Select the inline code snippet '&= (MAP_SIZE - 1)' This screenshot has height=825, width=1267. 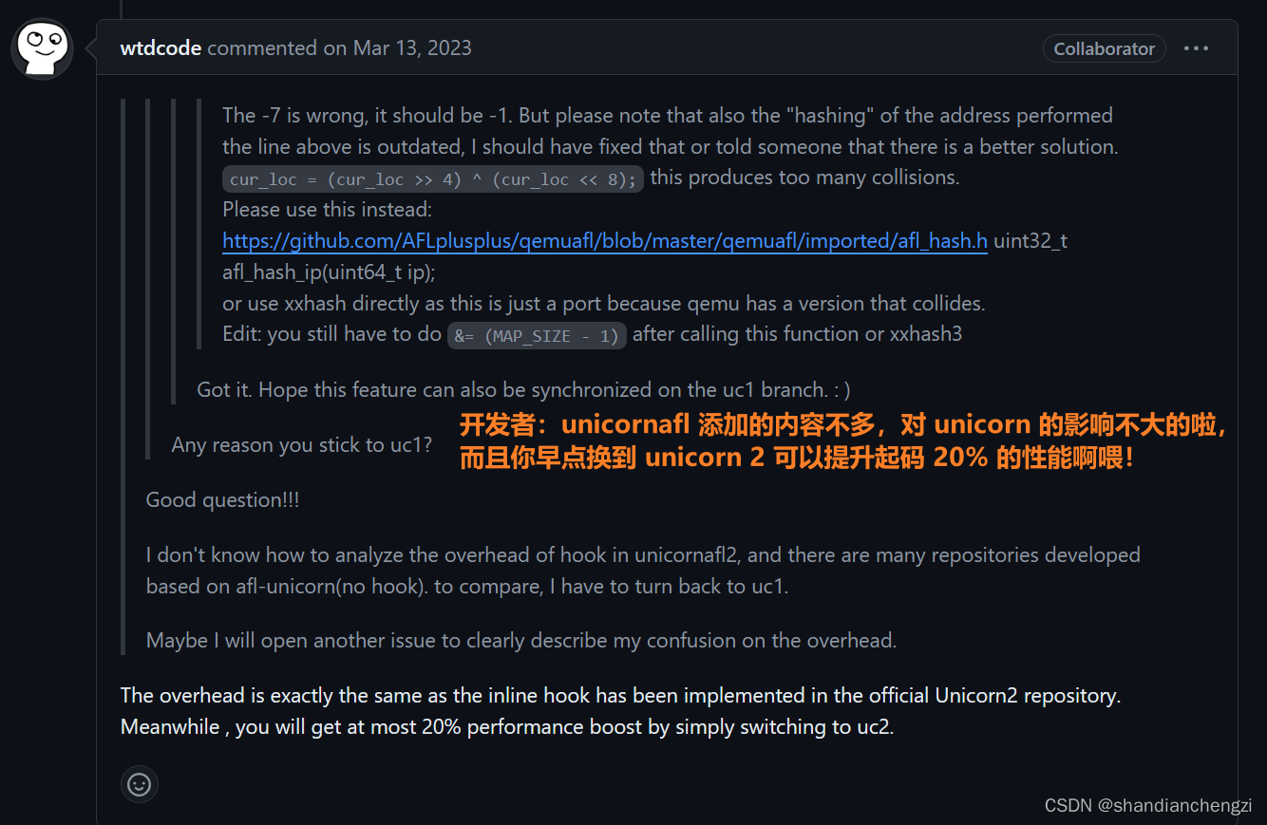[x=537, y=335]
